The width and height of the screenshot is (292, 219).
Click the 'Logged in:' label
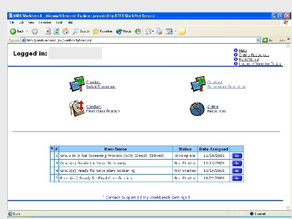30,54
